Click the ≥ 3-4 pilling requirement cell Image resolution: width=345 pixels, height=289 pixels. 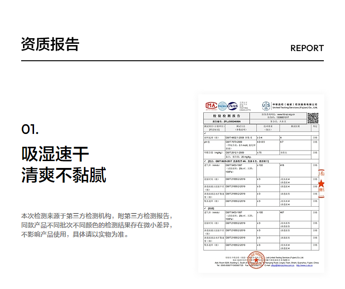[268, 138]
